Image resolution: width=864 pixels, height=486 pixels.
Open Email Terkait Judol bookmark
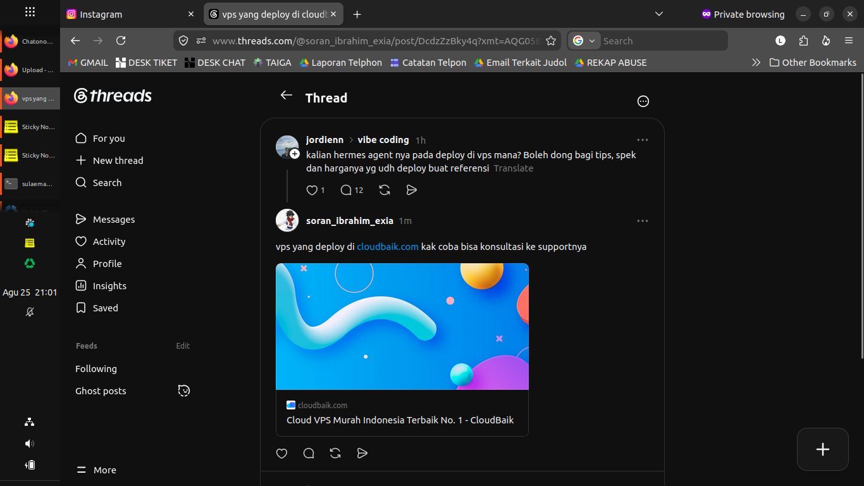coord(521,63)
